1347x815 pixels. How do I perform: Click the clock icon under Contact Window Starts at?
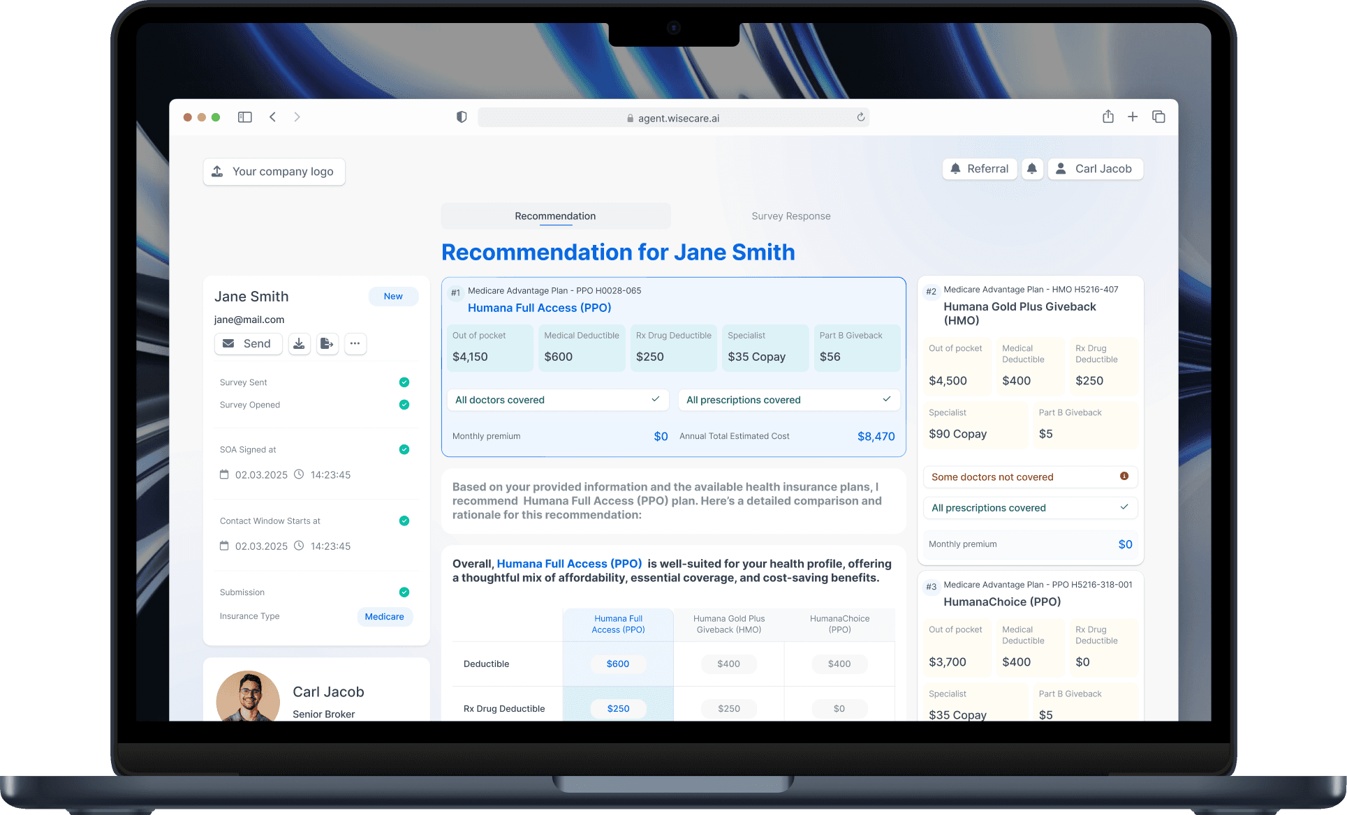tap(299, 546)
